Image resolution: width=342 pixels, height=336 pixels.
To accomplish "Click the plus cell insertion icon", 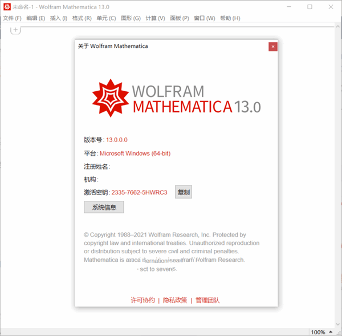I will pos(15,30).
